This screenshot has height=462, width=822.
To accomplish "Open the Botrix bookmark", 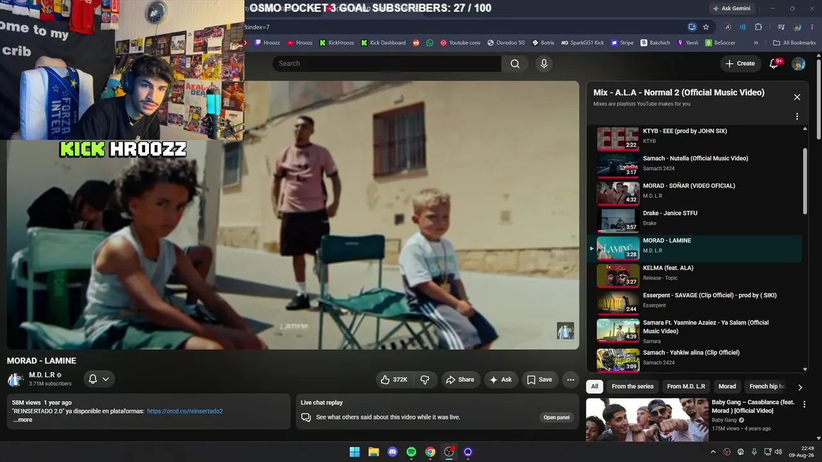I will pyautogui.click(x=543, y=43).
